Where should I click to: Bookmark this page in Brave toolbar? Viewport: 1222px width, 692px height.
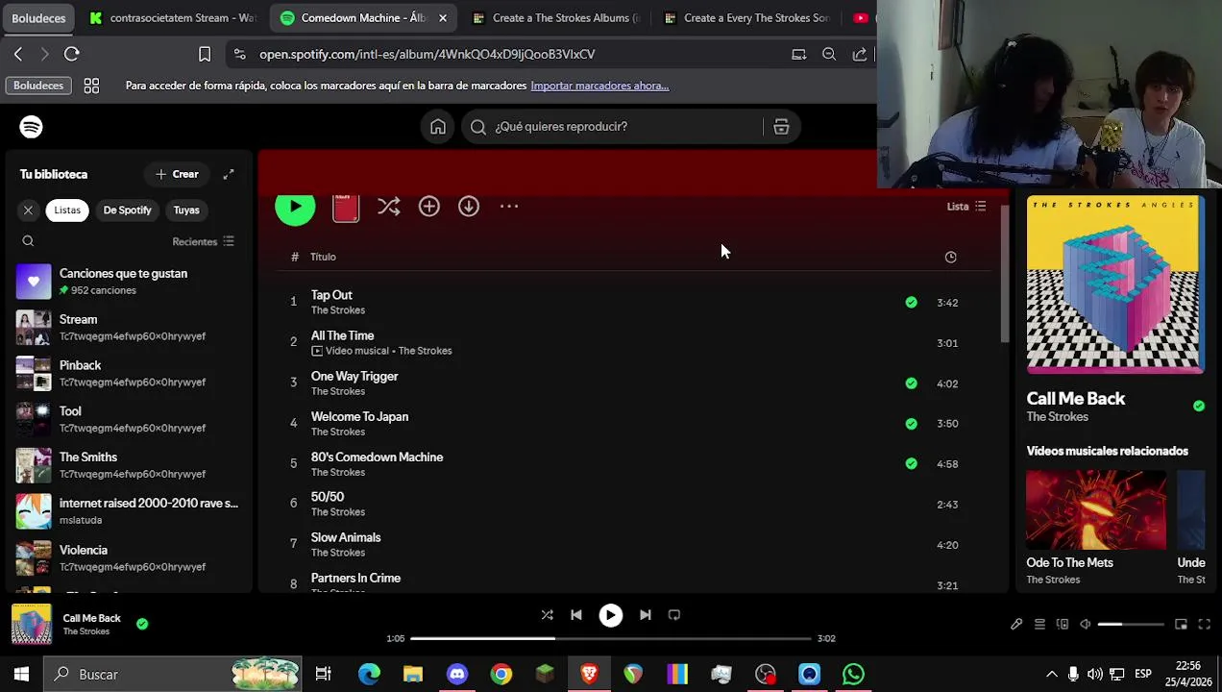[x=205, y=55]
